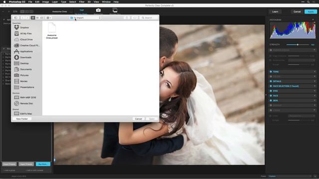Select the Awesome Ones.preset file
This screenshot has width=319, height=179.
click(52, 31)
